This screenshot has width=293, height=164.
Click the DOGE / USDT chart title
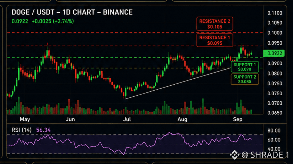click(72, 12)
